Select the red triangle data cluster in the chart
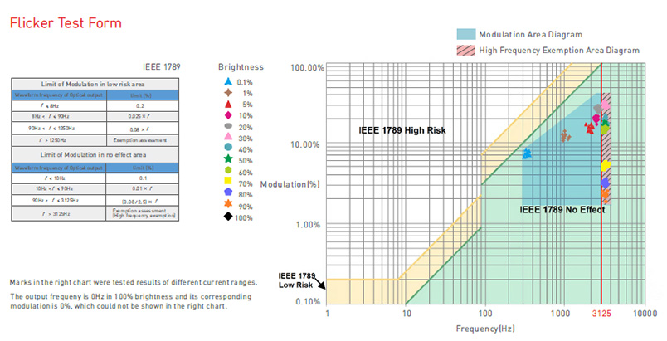 point(590,128)
